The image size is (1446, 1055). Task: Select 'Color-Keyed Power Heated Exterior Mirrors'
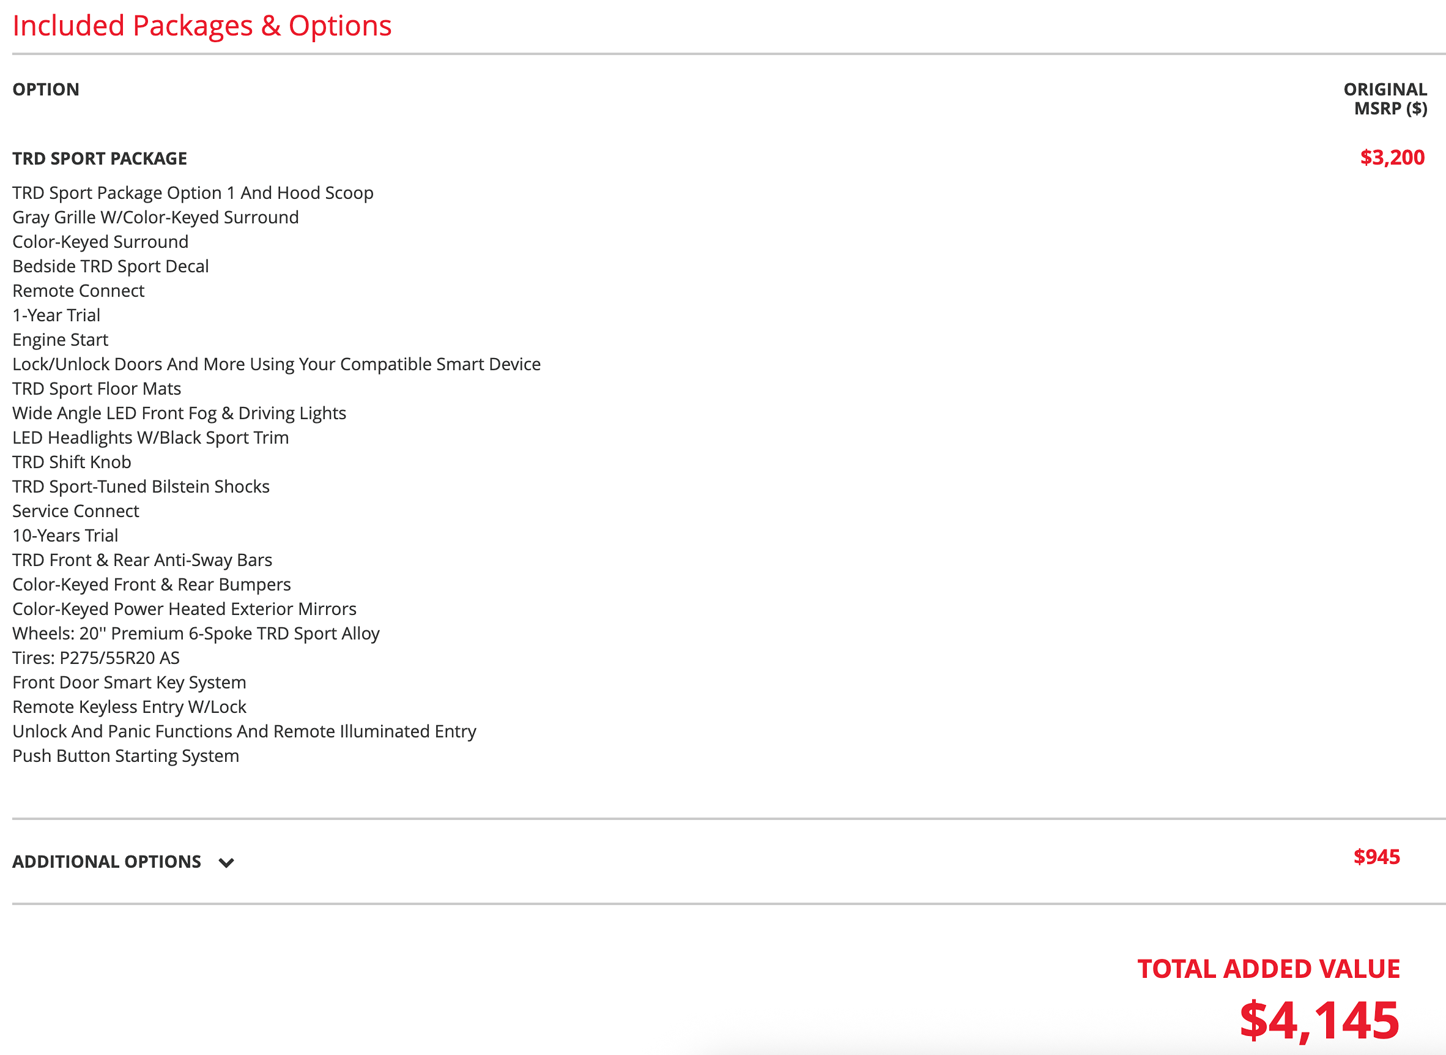(185, 610)
